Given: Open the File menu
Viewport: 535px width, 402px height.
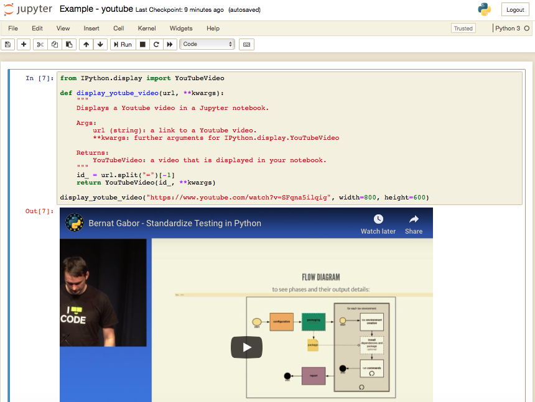Looking at the screenshot, I should pos(13,29).
